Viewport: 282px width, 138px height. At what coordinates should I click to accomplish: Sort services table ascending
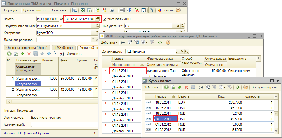point(55,54)
